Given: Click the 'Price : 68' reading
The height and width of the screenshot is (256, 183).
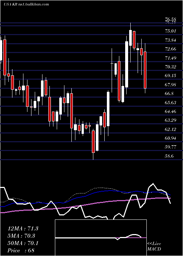Looking at the screenshot, I should point(21,251).
